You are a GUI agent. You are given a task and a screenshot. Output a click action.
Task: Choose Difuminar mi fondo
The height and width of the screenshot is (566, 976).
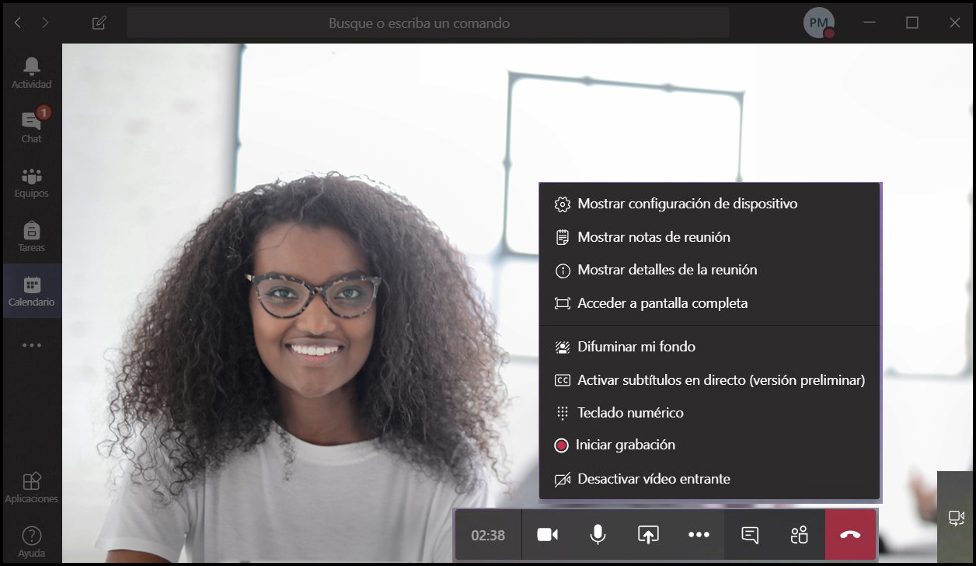coord(636,347)
